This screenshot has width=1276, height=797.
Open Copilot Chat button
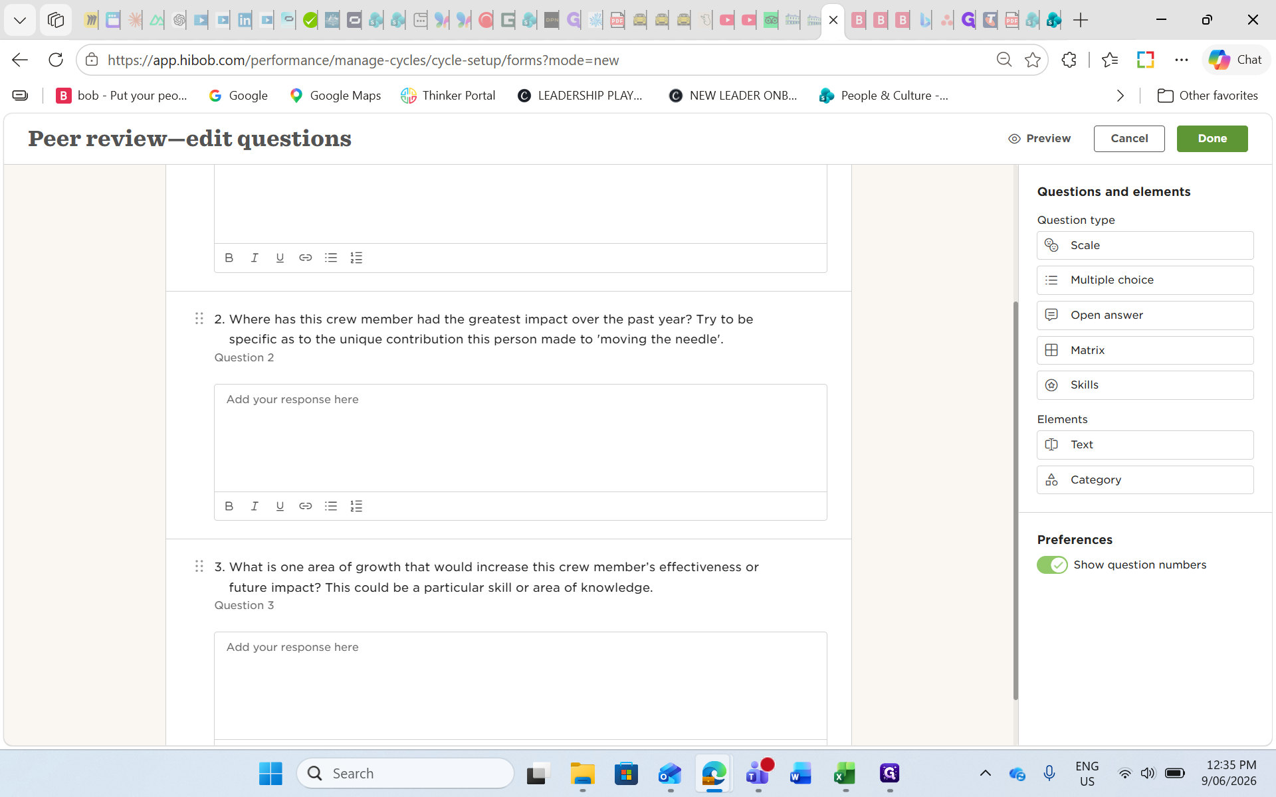[x=1235, y=60]
